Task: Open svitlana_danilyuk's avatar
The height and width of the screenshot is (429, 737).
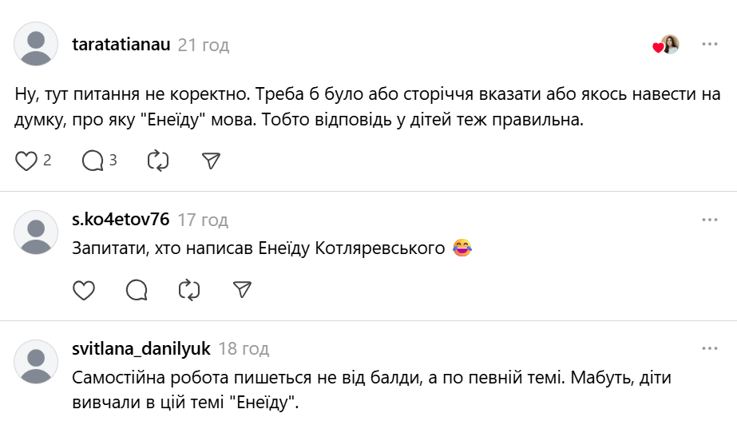Action: pyautogui.click(x=36, y=362)
